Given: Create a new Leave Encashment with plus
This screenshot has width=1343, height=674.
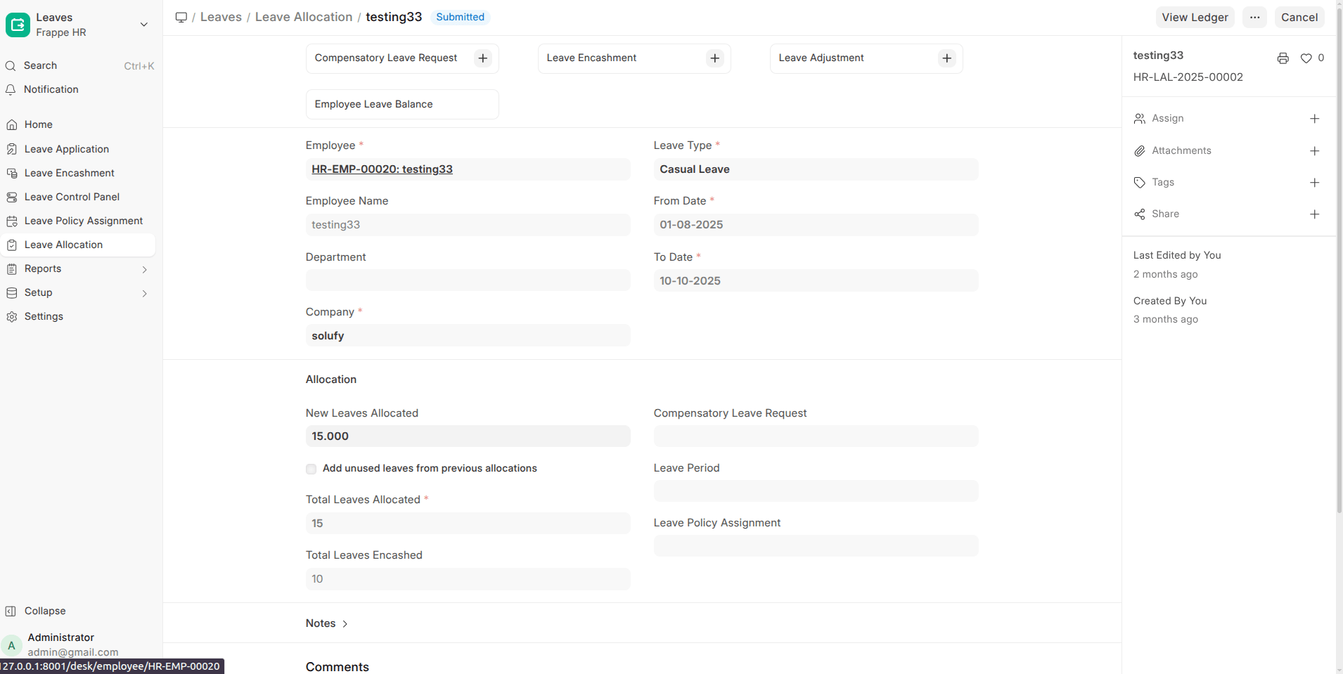Looking at the screenshot, I should 714,58.
